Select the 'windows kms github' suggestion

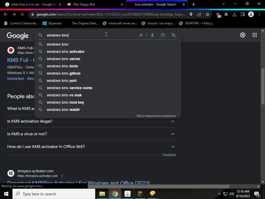coord(108,73)
